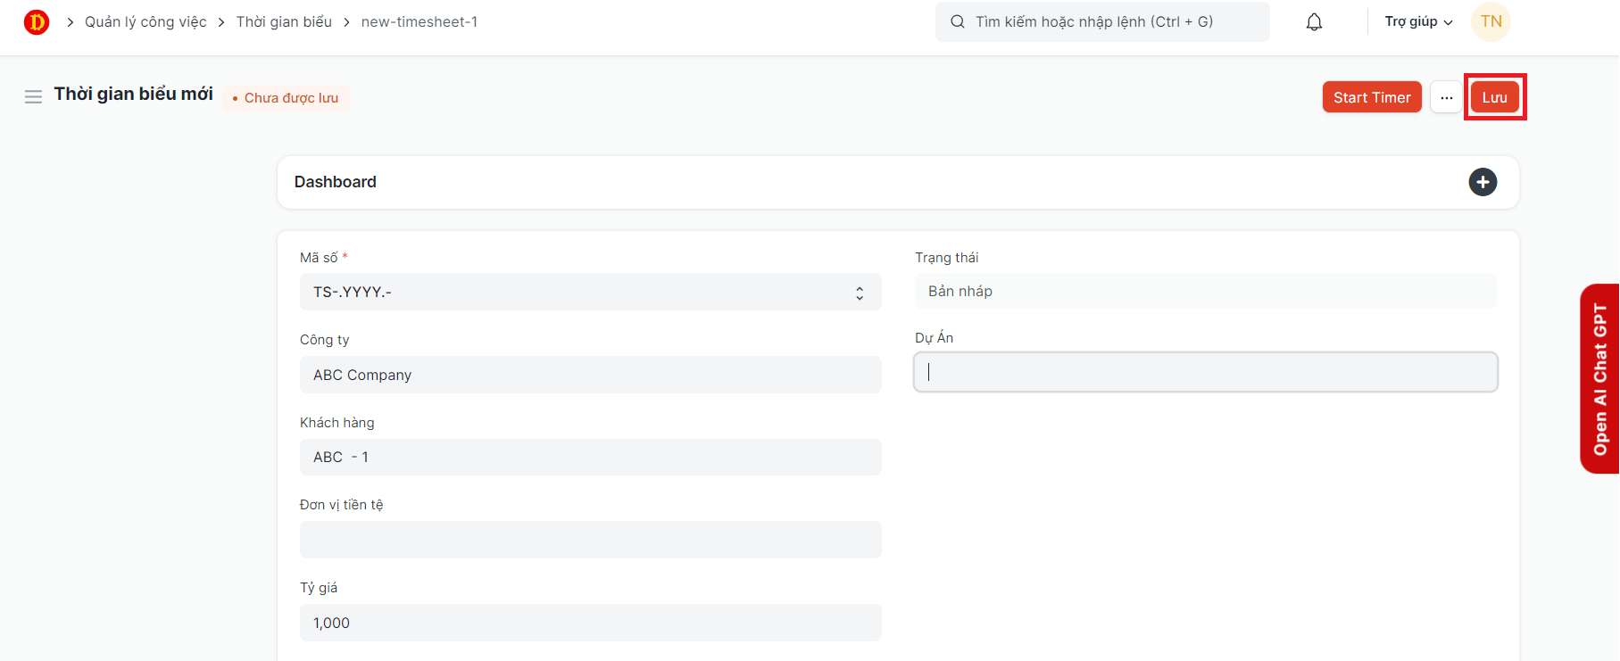Click the search magnifier icon
The image size is (1620, 661).
tap(958, 22)
